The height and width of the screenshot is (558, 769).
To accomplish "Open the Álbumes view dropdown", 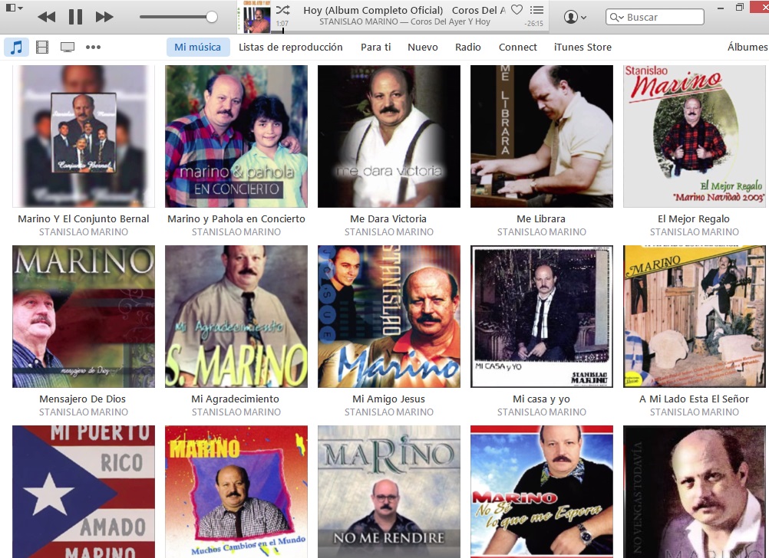I will [x=748, y=47].
